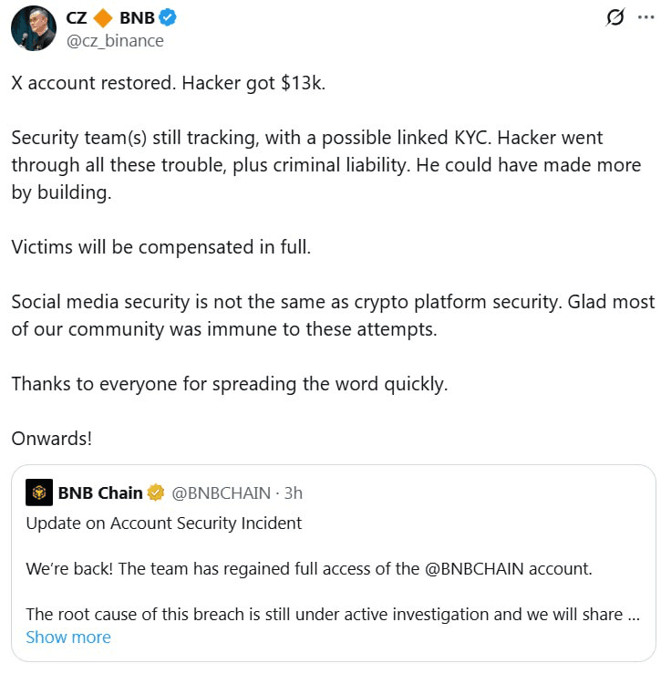Open the BNB Chain account name
661x674 pixels.
point(100,493)
